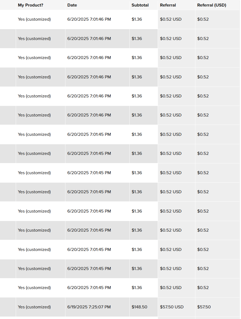Select the lowest 7:01:45 PM date cell
The image size is (241, 319).
[x=89, y=288]
